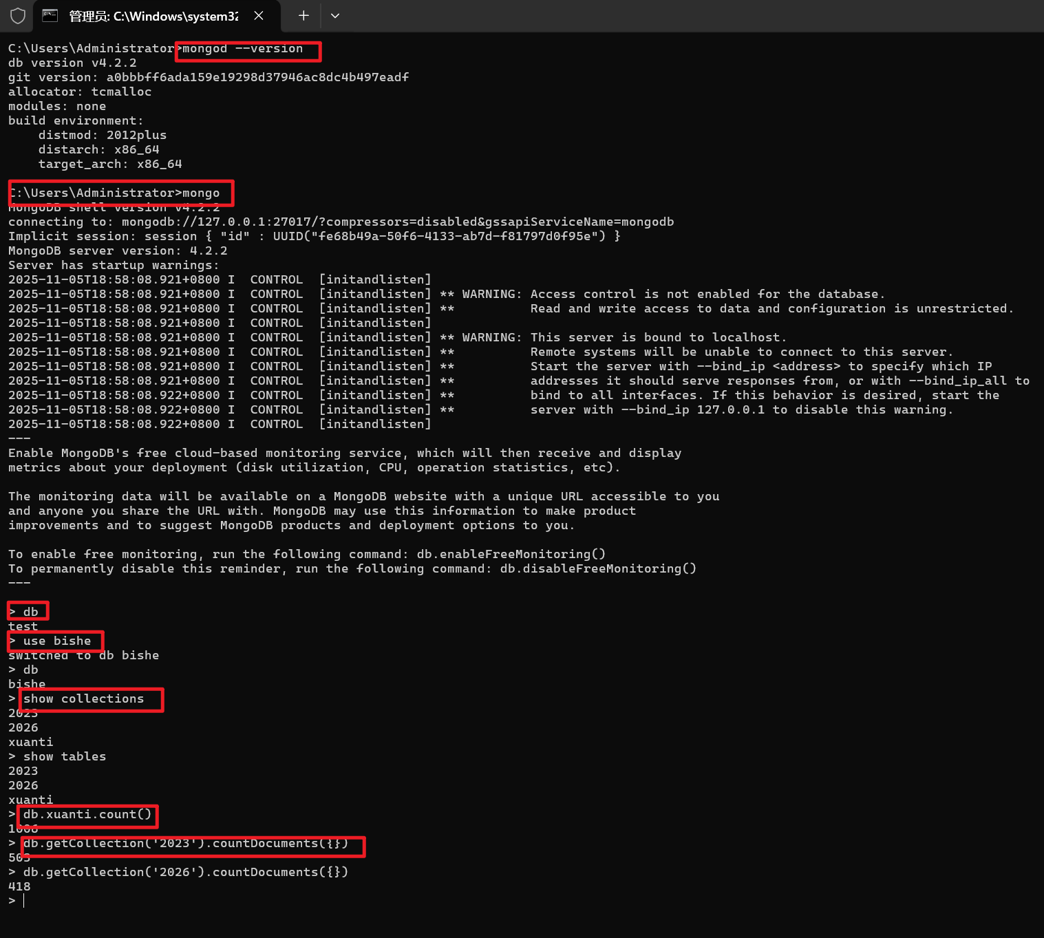Click 'MongoDB server version: 4.2.2' line

(x=118, y=251)
